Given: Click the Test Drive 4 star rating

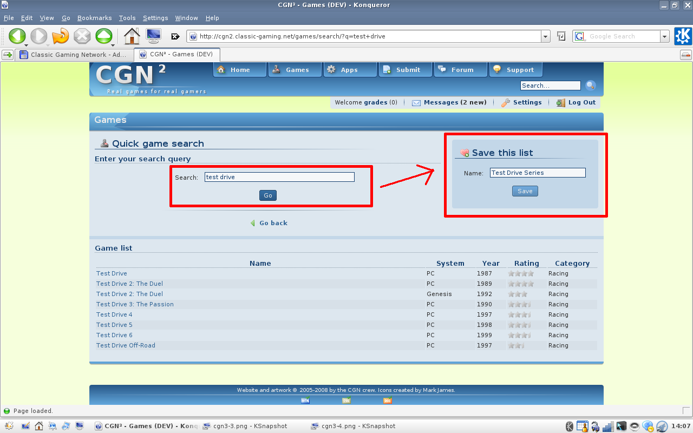Looking at the screenshot, I should tap(519, 314).
